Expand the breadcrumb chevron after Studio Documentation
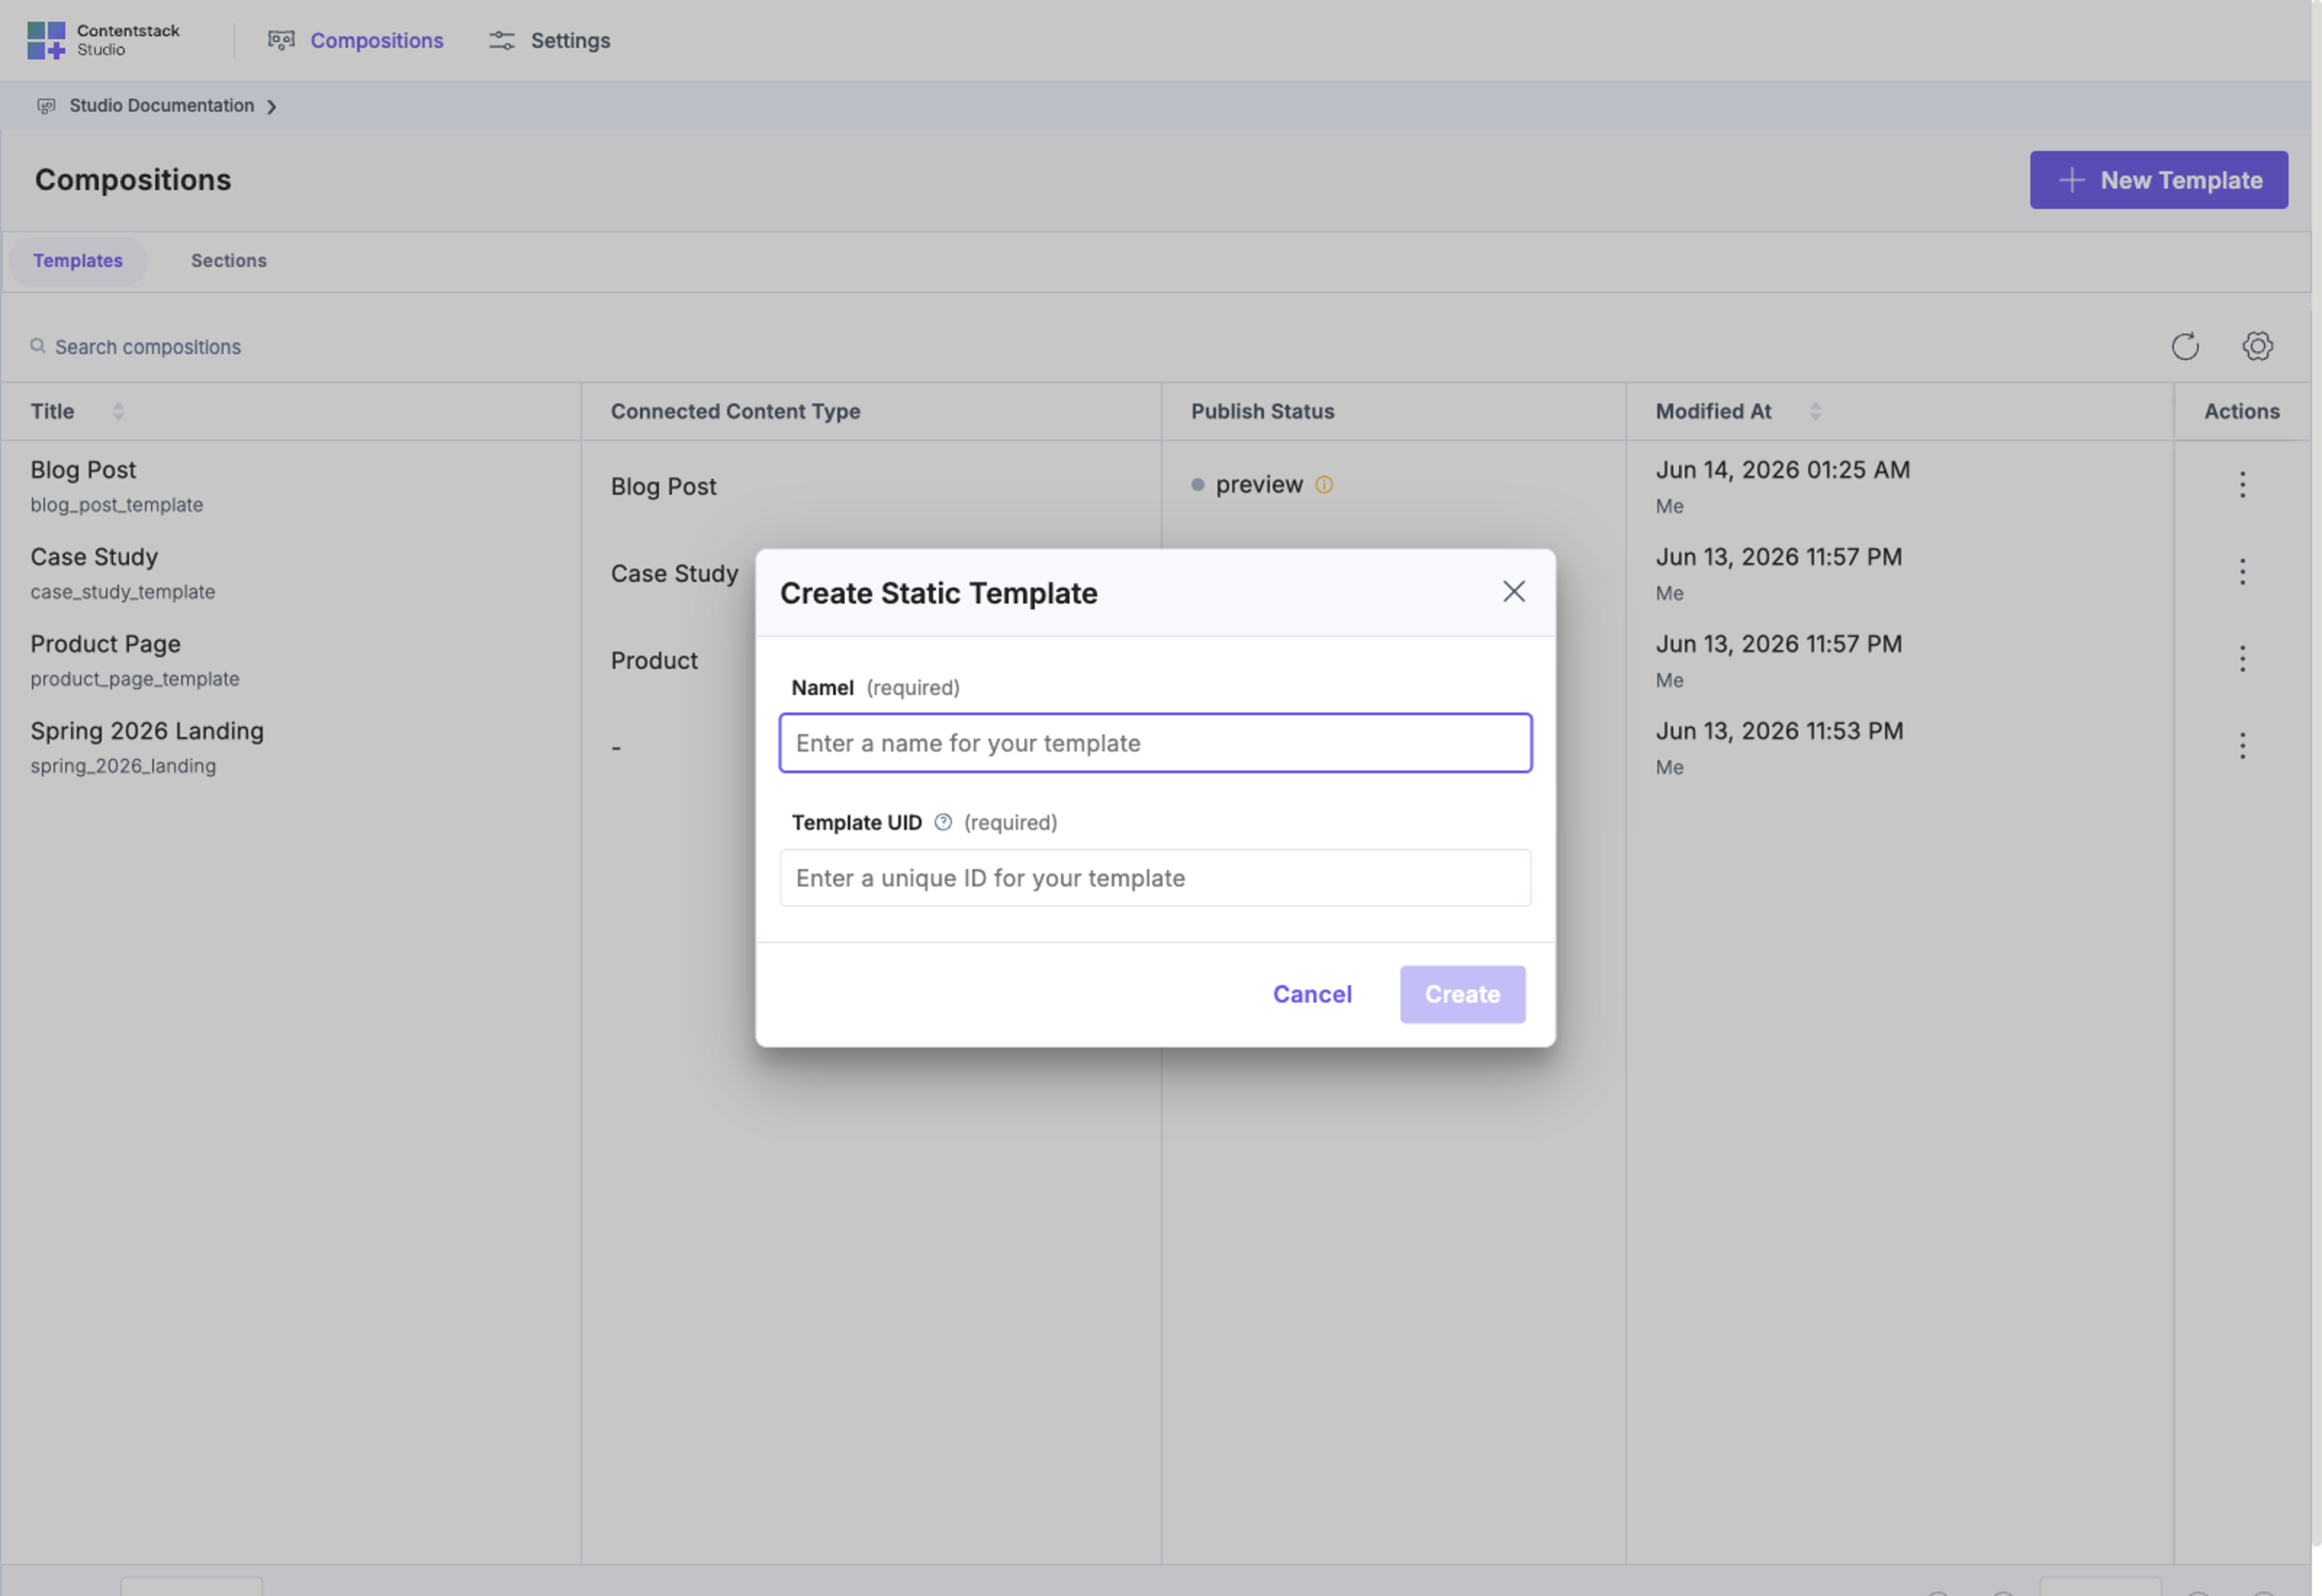Screen dimensions: 2322x1596 [271, 106]
